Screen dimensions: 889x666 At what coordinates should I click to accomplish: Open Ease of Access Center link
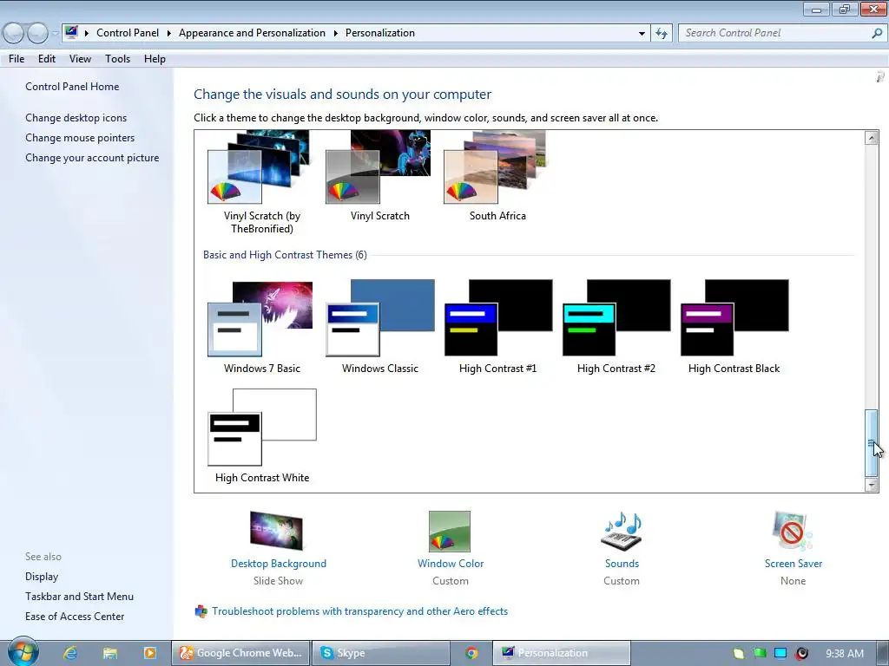75,617
